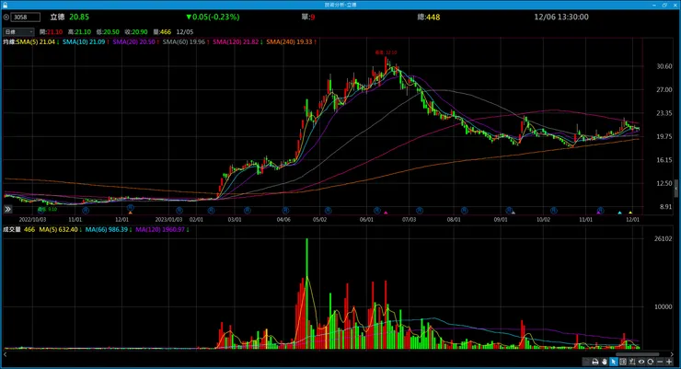Click the 成交量 volume panel label
This screenshot has height=369, width=681.
[12, 229]
